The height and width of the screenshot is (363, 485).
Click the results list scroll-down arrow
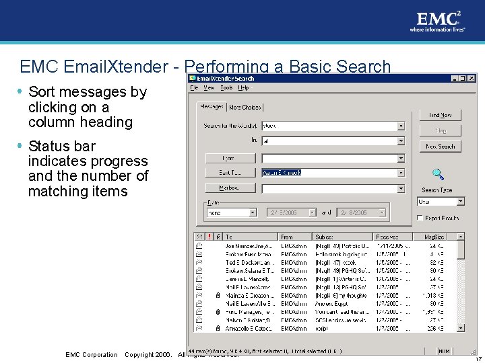coord(461,328)
